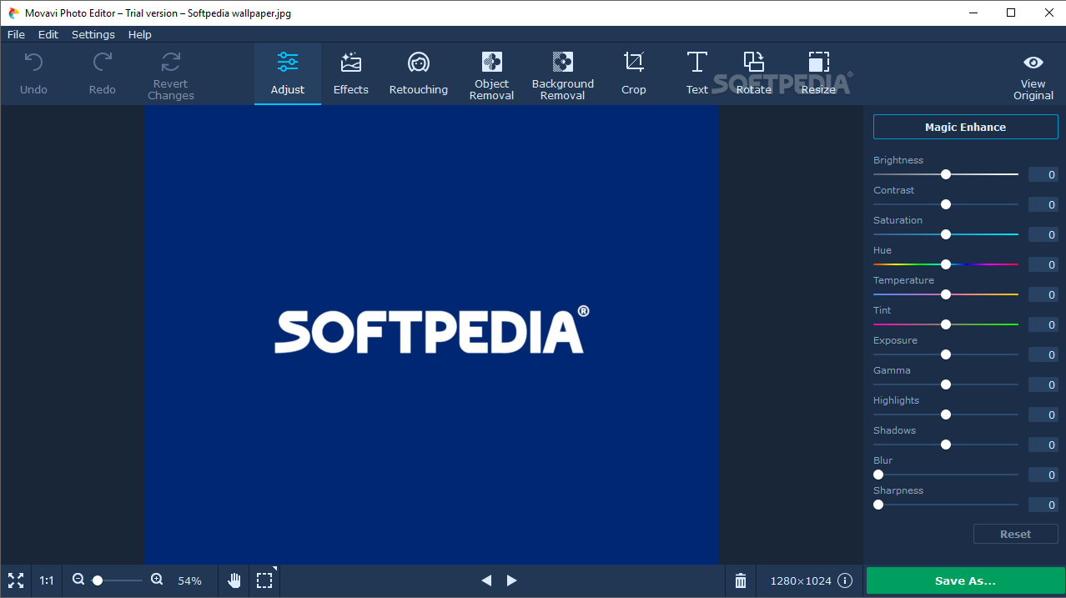This screenshot has width=1066, height=598.
Task: Select the Object Removal tool
Action: pyautogui.click(x=492, y=73)
